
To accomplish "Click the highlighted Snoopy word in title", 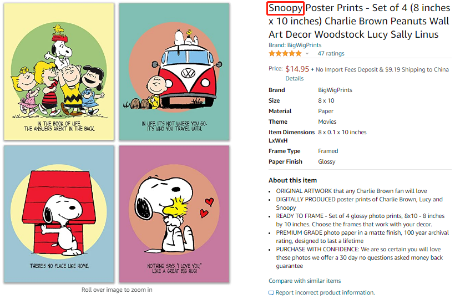I will coord(285,8).
